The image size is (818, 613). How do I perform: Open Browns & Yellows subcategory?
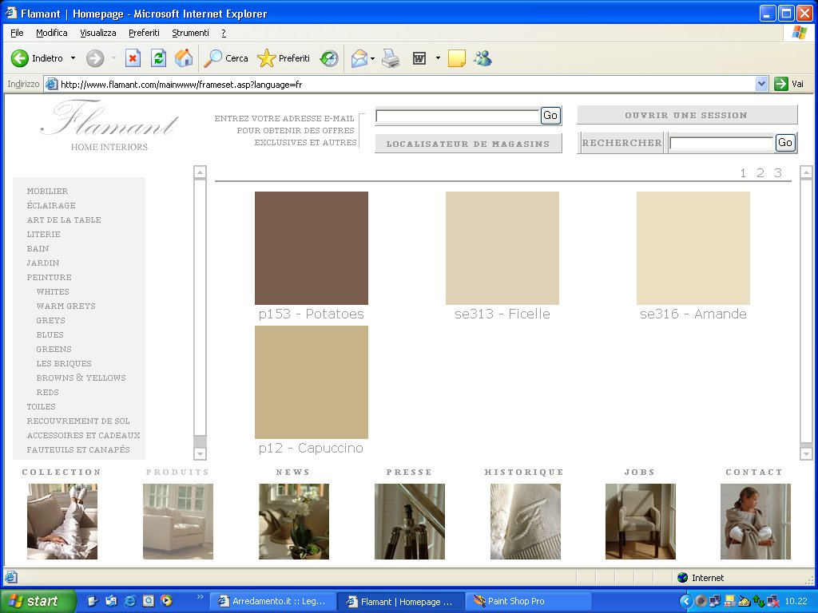tap(81, 378)
